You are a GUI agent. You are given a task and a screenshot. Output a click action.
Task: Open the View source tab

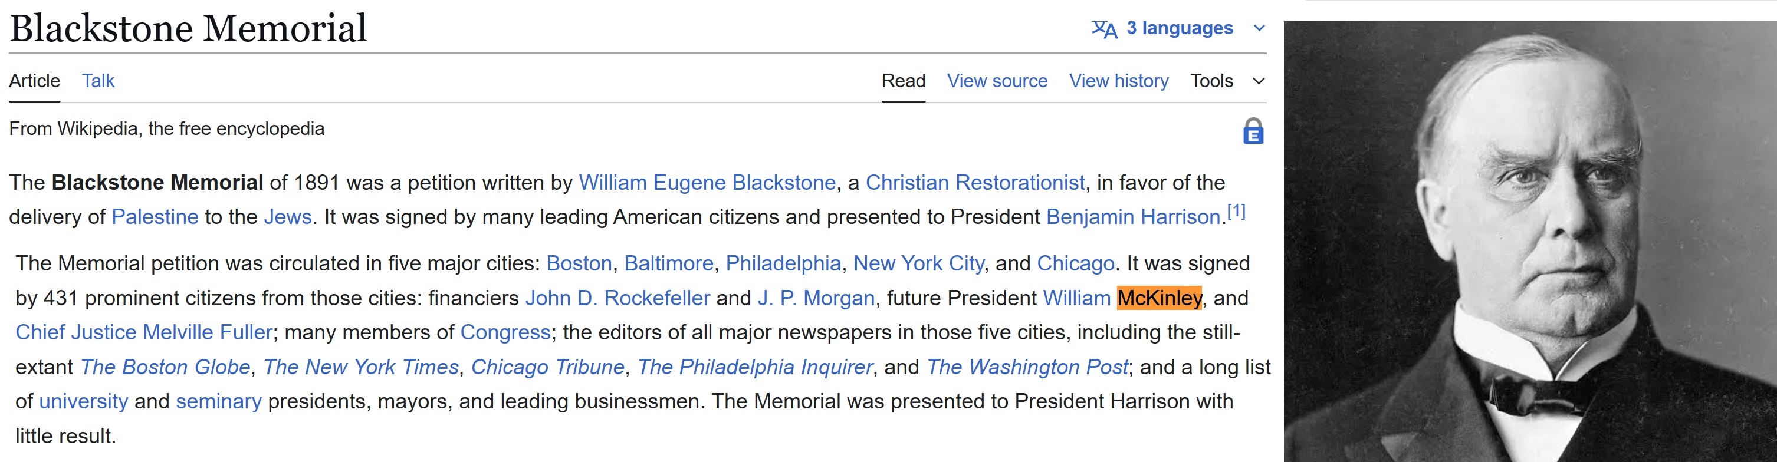pyautogui.click(x=997, y=81)
